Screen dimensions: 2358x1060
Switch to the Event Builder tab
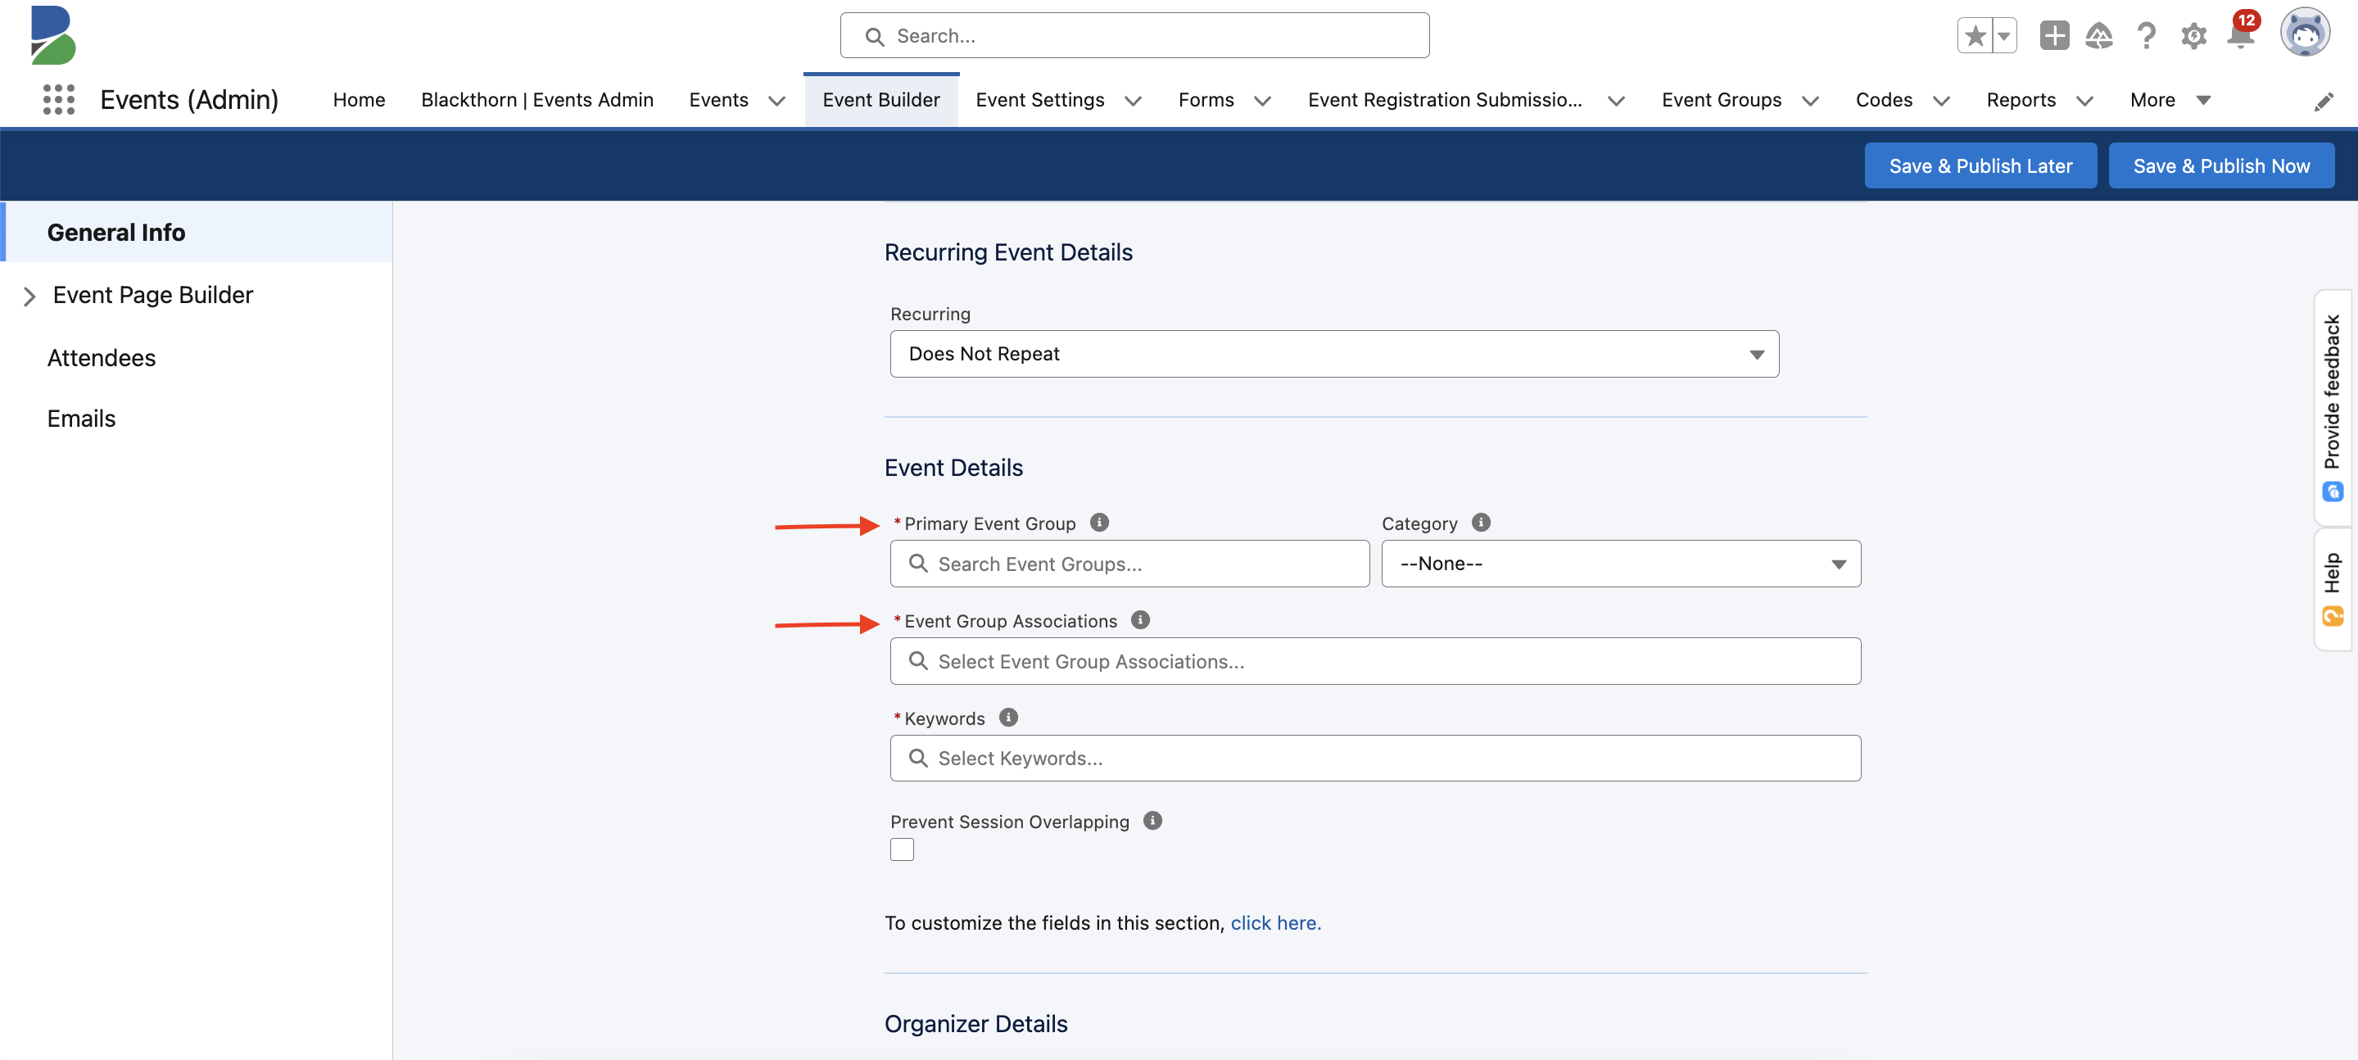880,100
